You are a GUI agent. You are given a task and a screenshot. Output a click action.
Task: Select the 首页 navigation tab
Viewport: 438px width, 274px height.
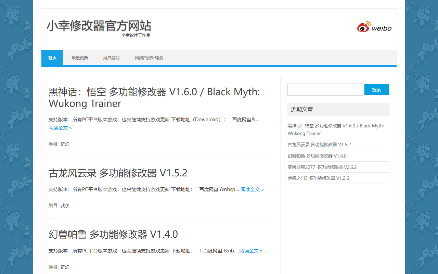click(52, 58)
